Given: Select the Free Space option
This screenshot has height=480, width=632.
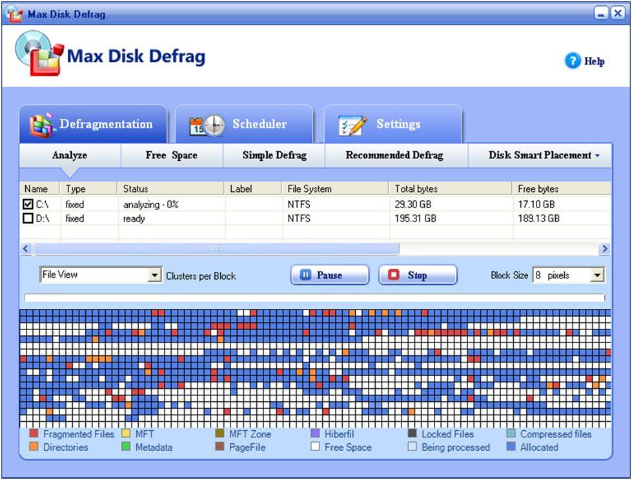Looking at the screenshot, I should [172, 155].
